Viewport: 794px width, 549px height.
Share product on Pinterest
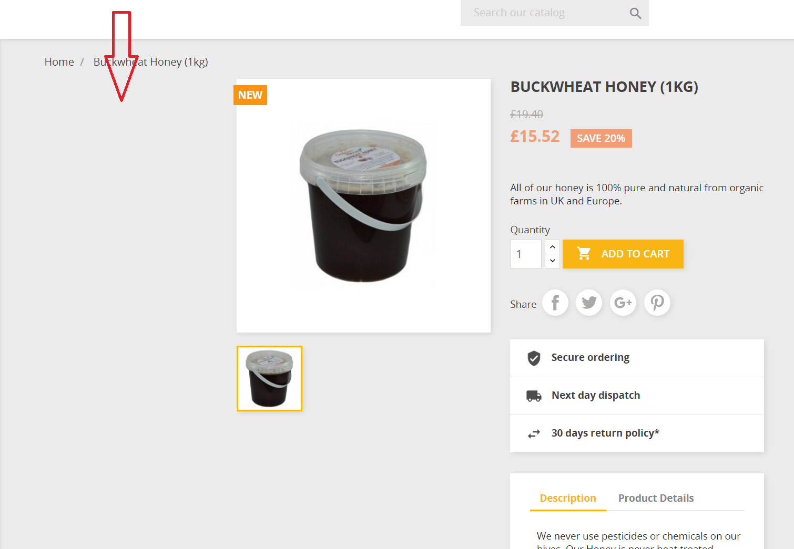pos(657,303)
